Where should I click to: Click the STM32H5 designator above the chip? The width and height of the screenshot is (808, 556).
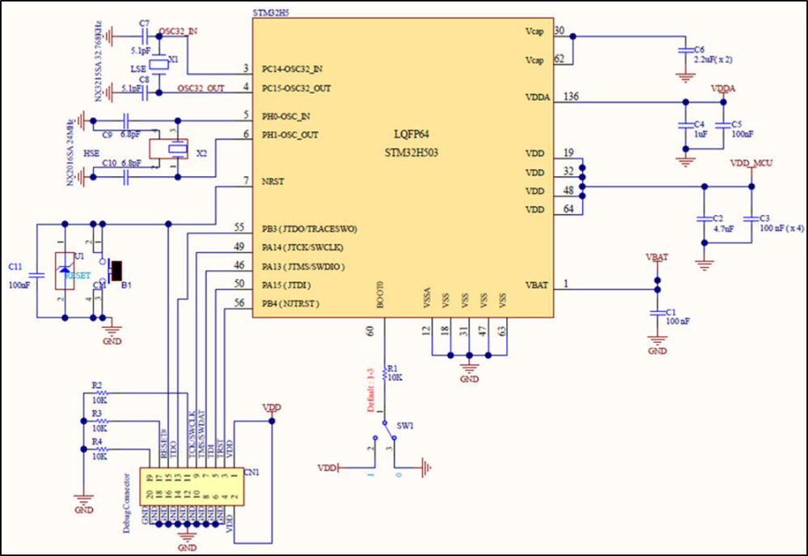click(x=271, y=13)
